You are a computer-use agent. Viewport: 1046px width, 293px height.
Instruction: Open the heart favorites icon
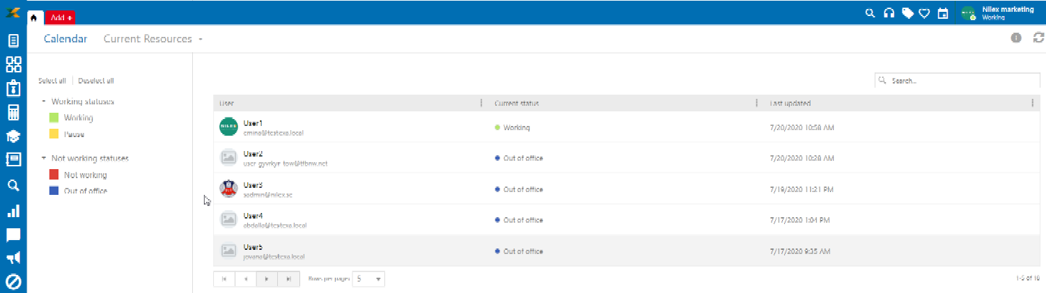(924, 13)
